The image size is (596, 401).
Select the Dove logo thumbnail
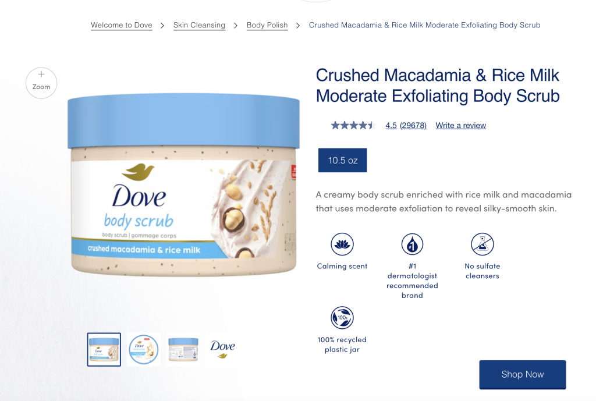pyautogui.click(x=223, y=350)
